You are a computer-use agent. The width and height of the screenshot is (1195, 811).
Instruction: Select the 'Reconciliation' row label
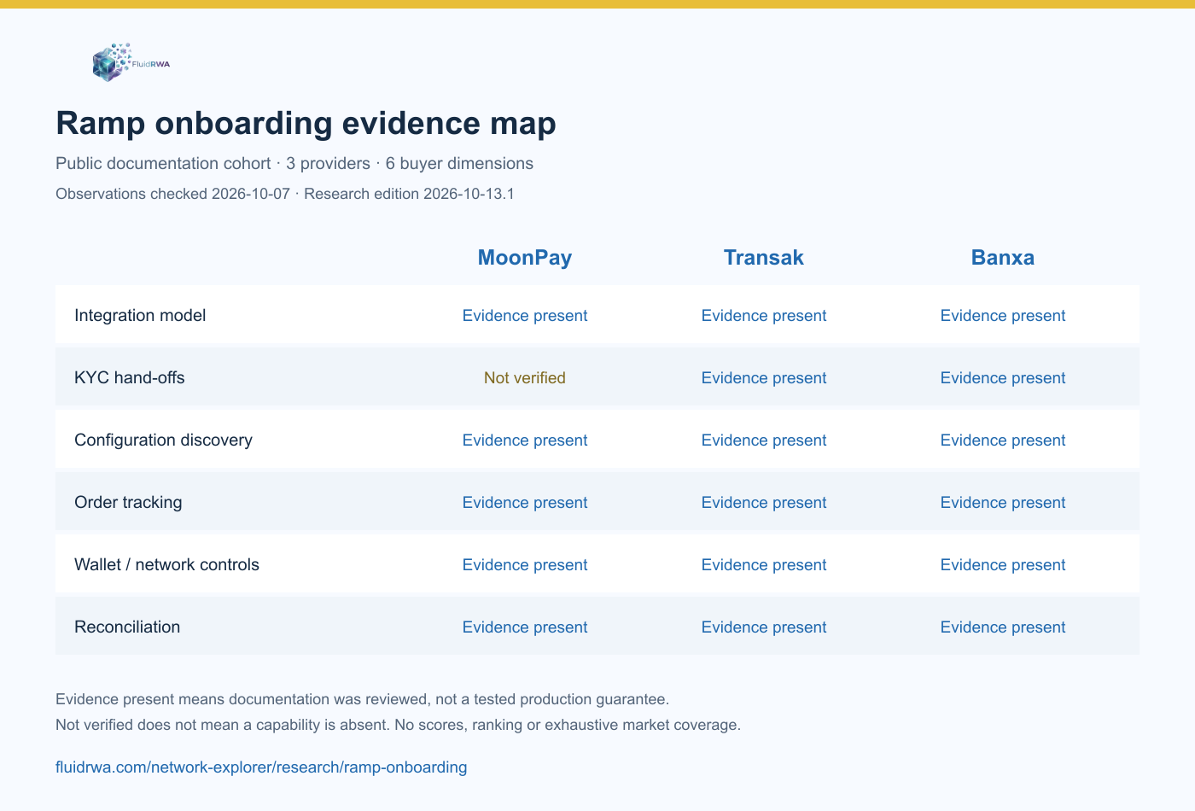127,627
